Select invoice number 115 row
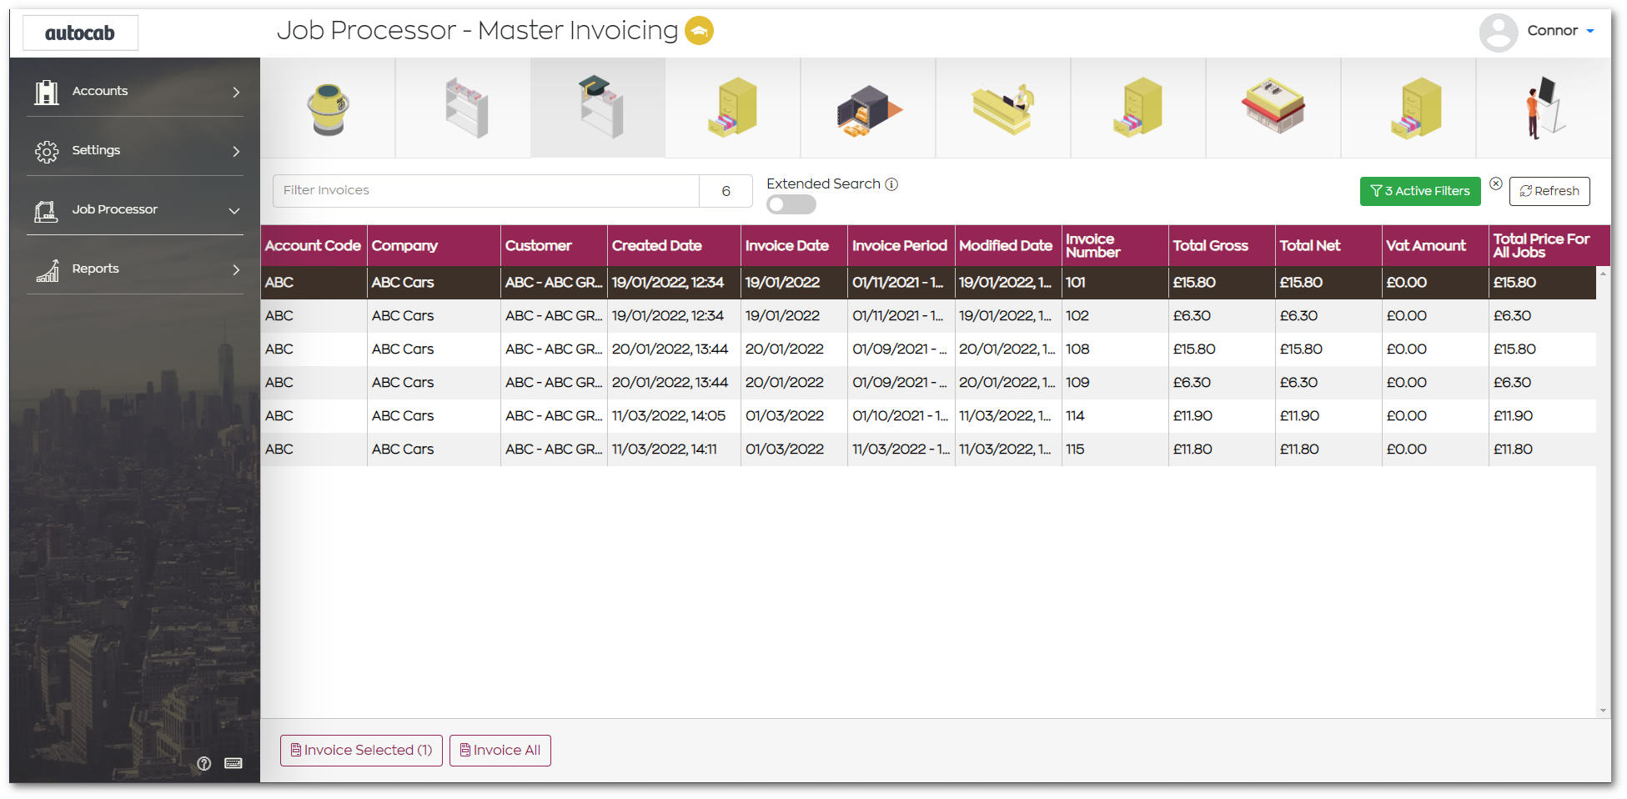The height and width of the screenshot is (799, 1627). (x=928, y=450)
